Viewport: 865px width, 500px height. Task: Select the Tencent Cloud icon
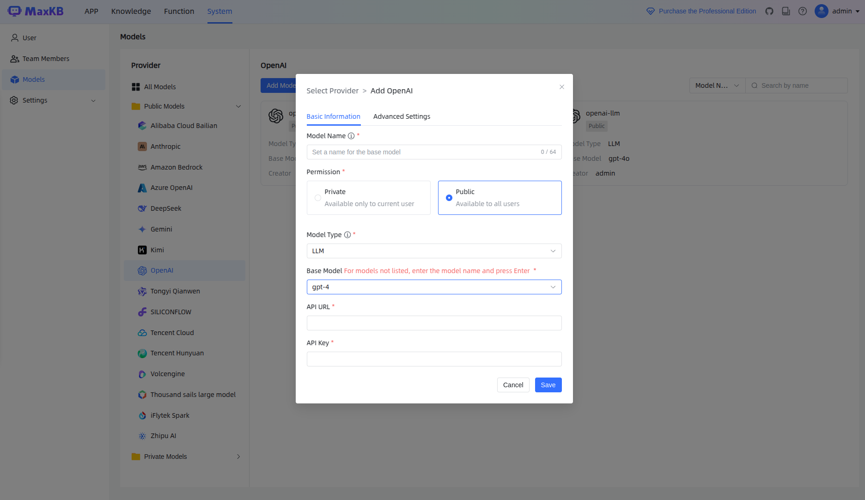click(142, 333)
